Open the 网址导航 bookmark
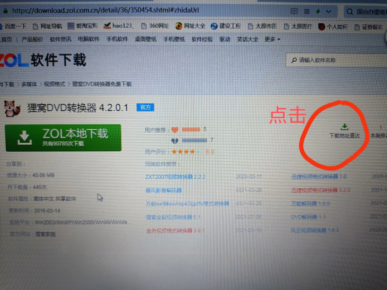The height and width of the screenshot is (290, 387). point(47,26)
